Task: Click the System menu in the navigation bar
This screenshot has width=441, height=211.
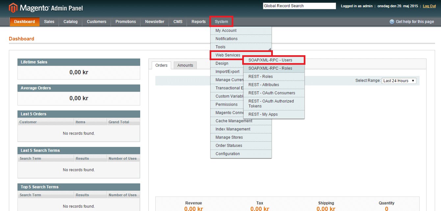Action: pos(221,22)
